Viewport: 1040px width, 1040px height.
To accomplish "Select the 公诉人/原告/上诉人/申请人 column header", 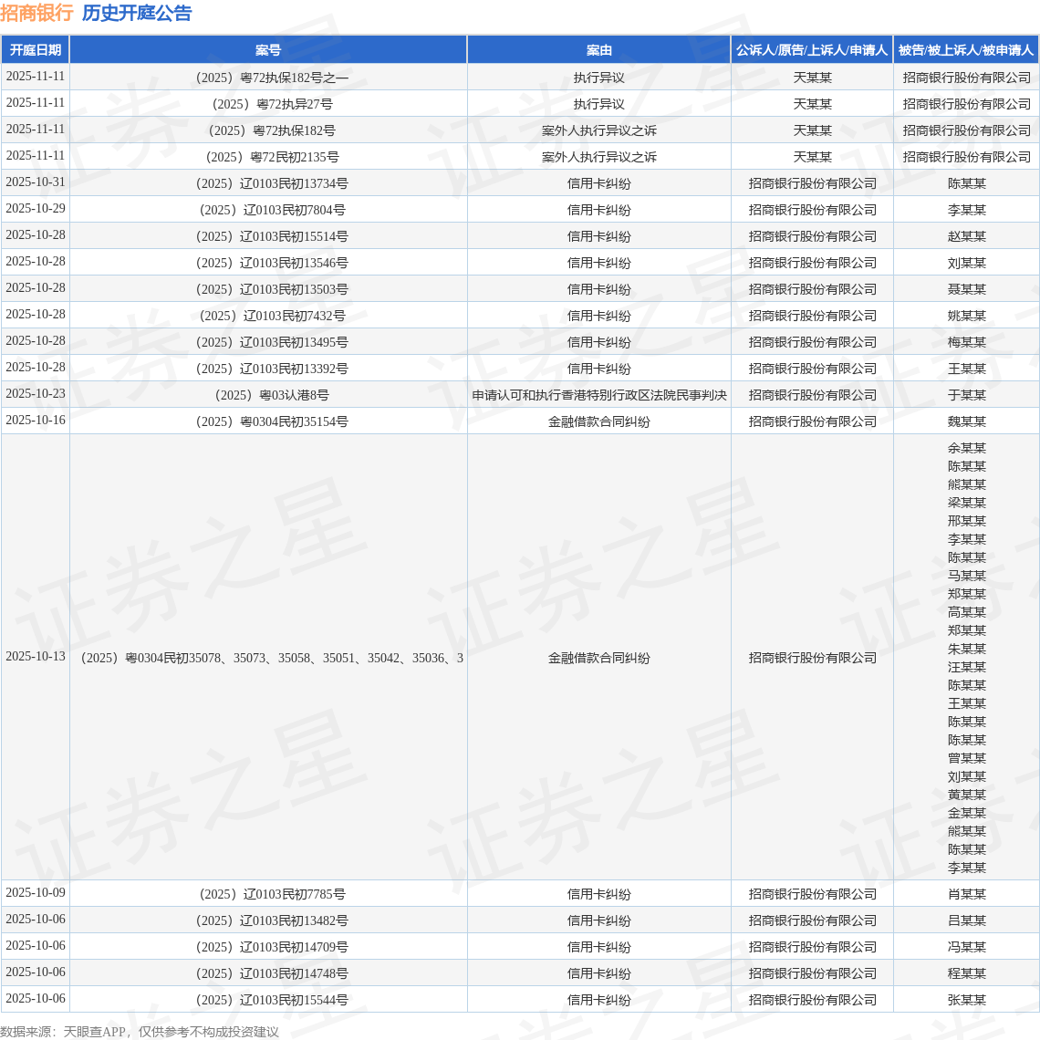I will (x=812, y=50).
